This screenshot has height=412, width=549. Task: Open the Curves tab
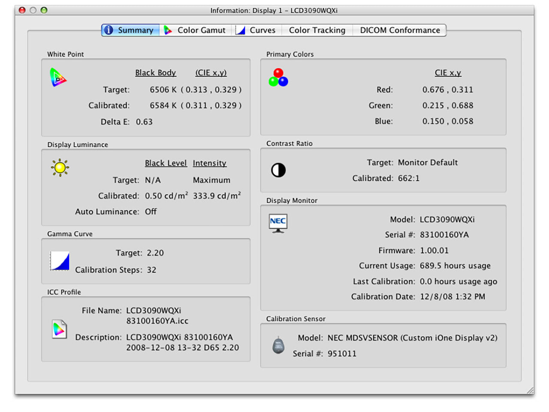pyautogui.click(x=257, y=30)
